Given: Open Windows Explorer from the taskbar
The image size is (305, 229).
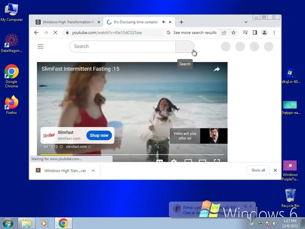Looking at the screenshot, I should pos(27,223).
